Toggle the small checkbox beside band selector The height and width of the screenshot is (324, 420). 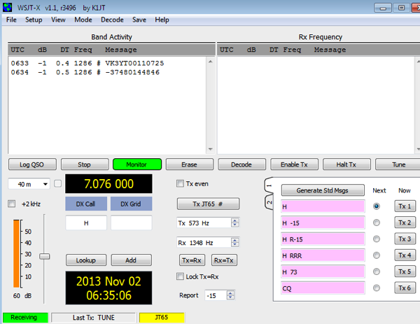click(58, 183)
